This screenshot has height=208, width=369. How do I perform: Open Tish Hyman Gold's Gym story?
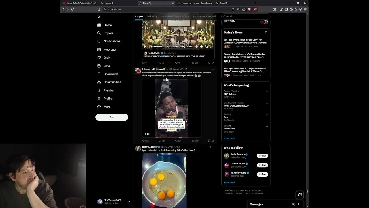click(x=246, y=72)
